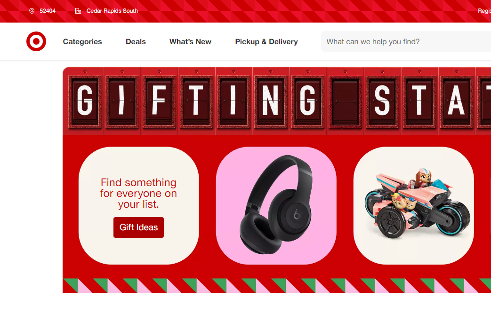Click the Gift Ideas button
Image resolution: width=491 pixels, height=336 pixels.
click(138, 227)
